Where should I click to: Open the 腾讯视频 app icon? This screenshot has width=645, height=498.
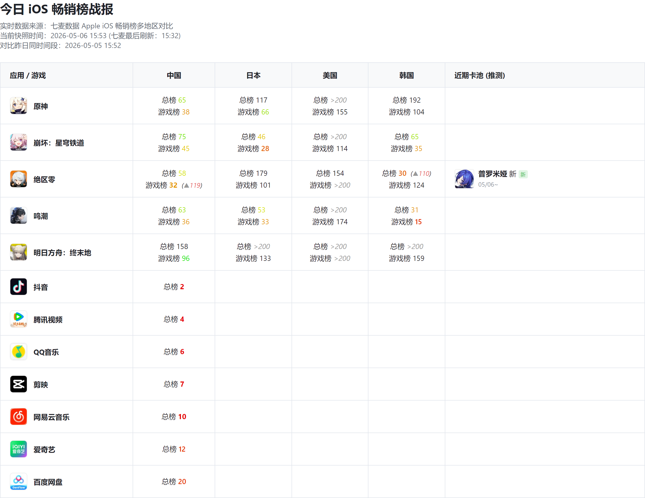(19, 319)
